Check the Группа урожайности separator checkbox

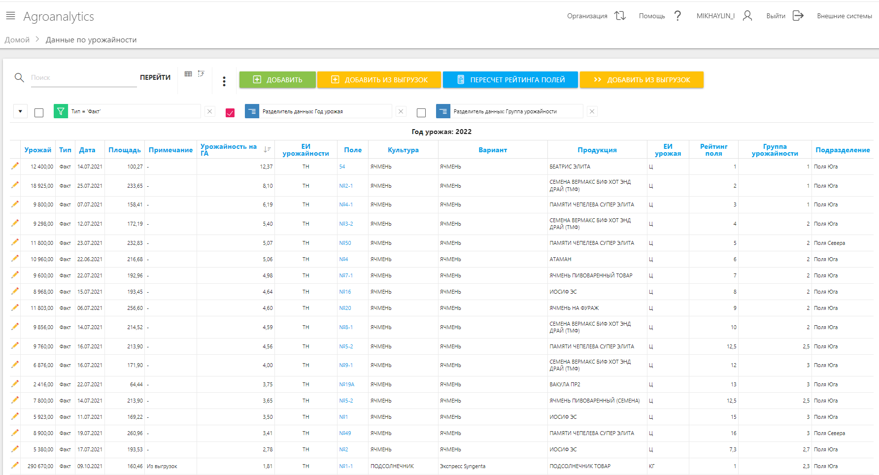[x=421, y=113]
